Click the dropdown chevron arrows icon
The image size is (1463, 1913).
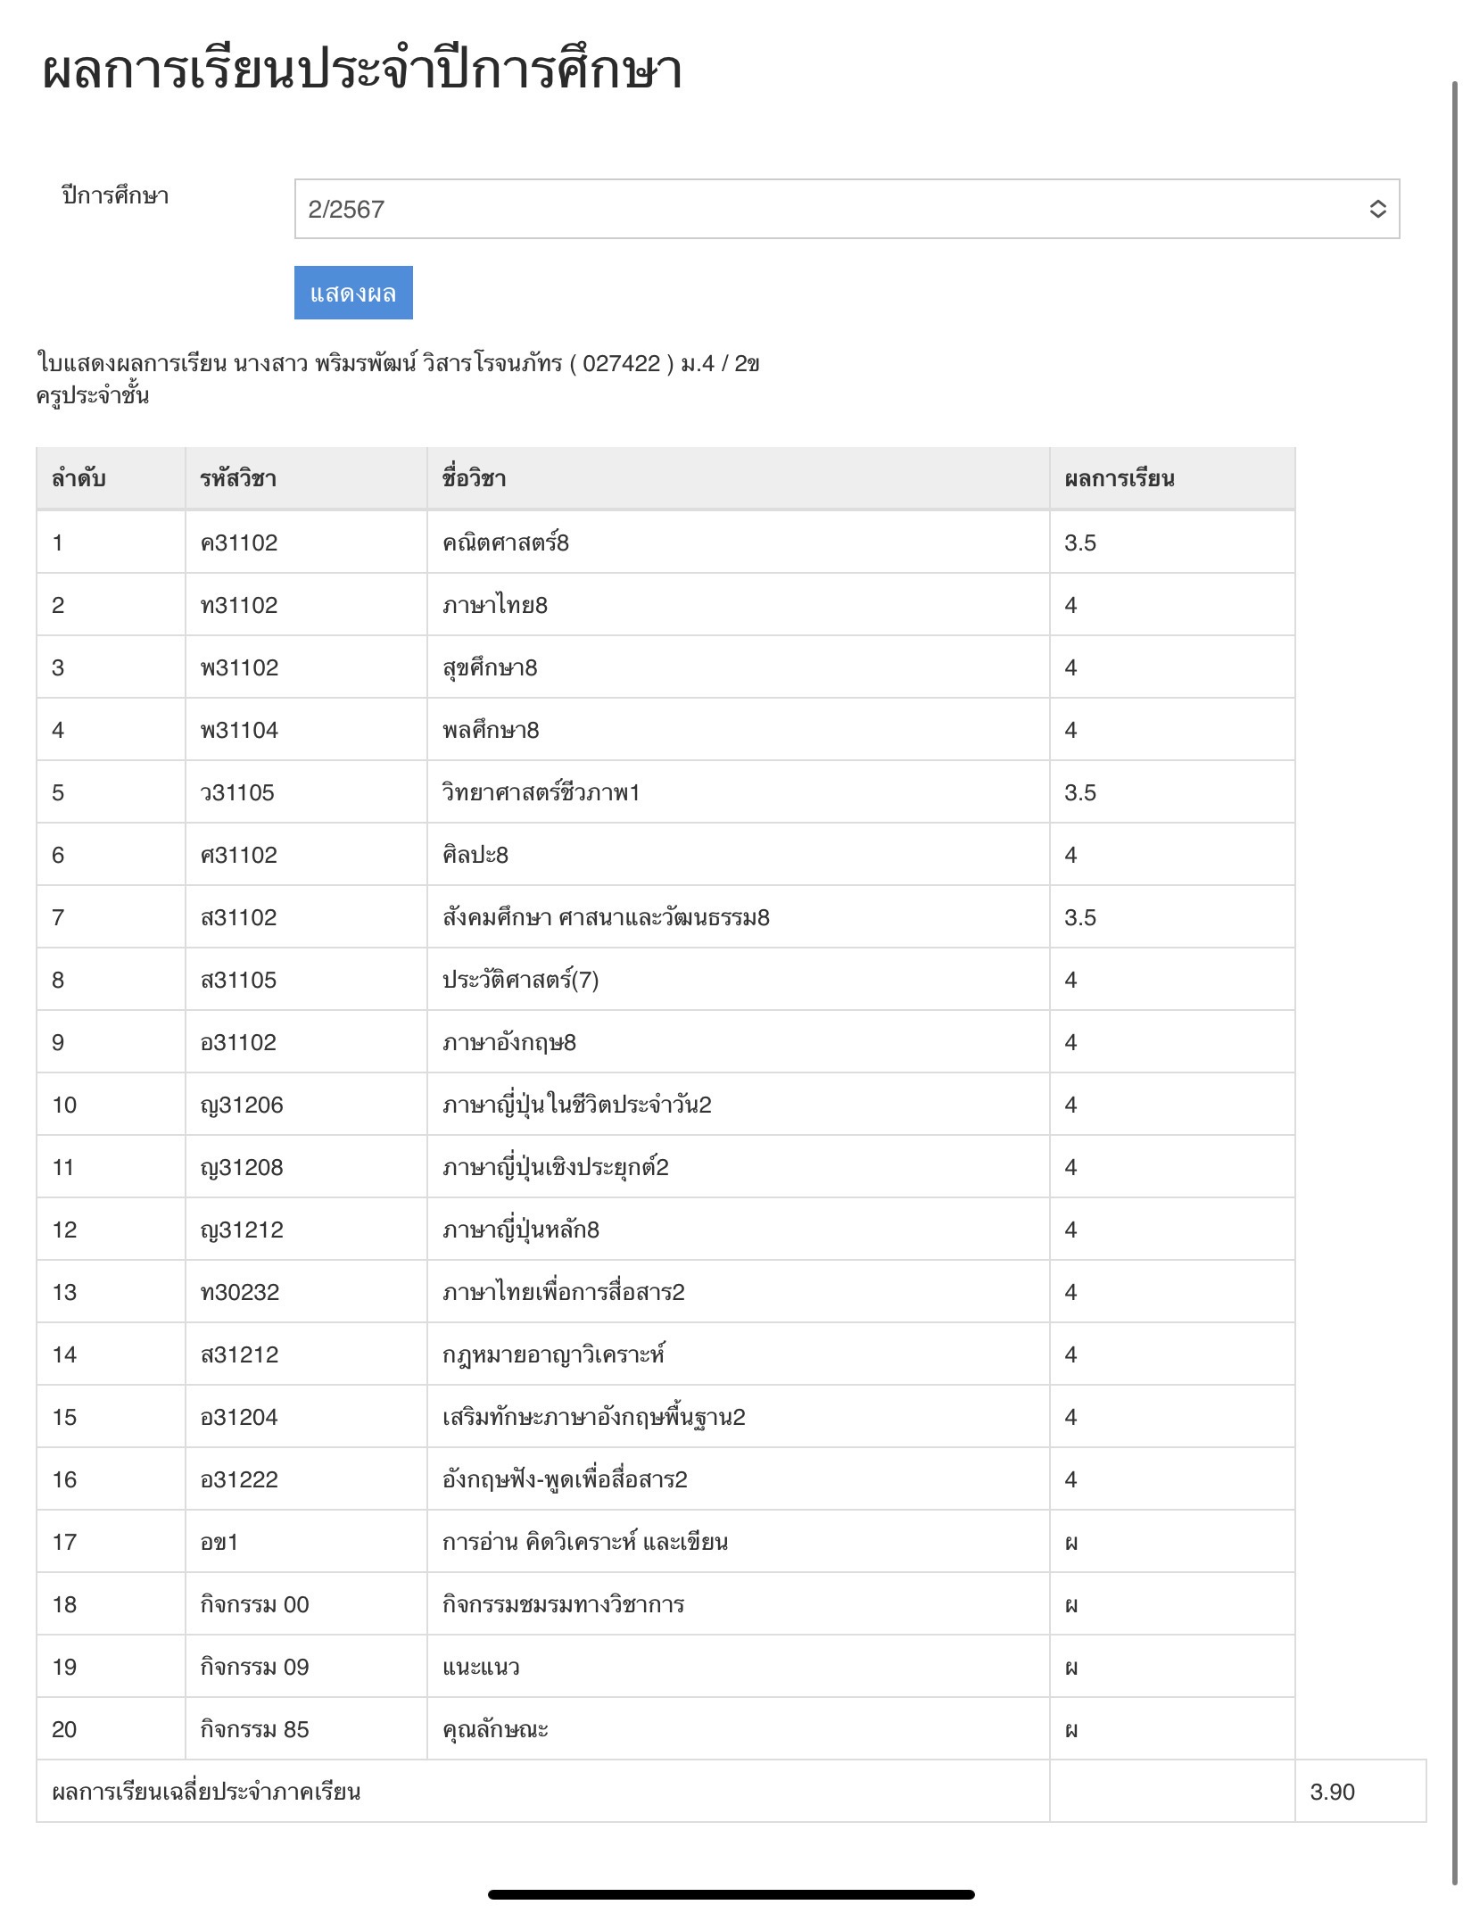(1377, 209)
